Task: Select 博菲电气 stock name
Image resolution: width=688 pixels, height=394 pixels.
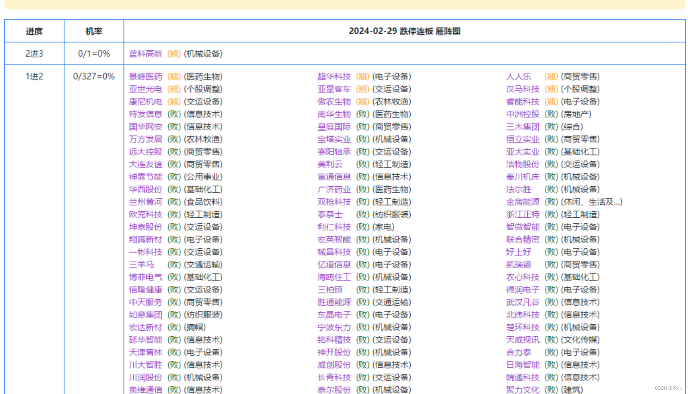Action: point(146,277)
